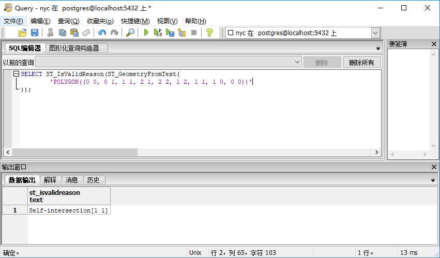The height and width of the screenshot is (258, 440).
Task: Redo last edit
Action: click(x=114, y=33)
